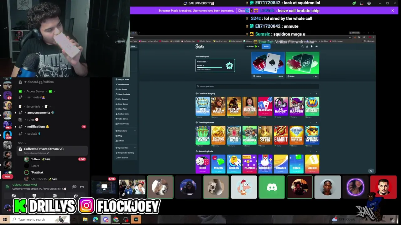Select Slot Games in Stake sidebar
Screen dimensions: 401x225
point(122,89)
